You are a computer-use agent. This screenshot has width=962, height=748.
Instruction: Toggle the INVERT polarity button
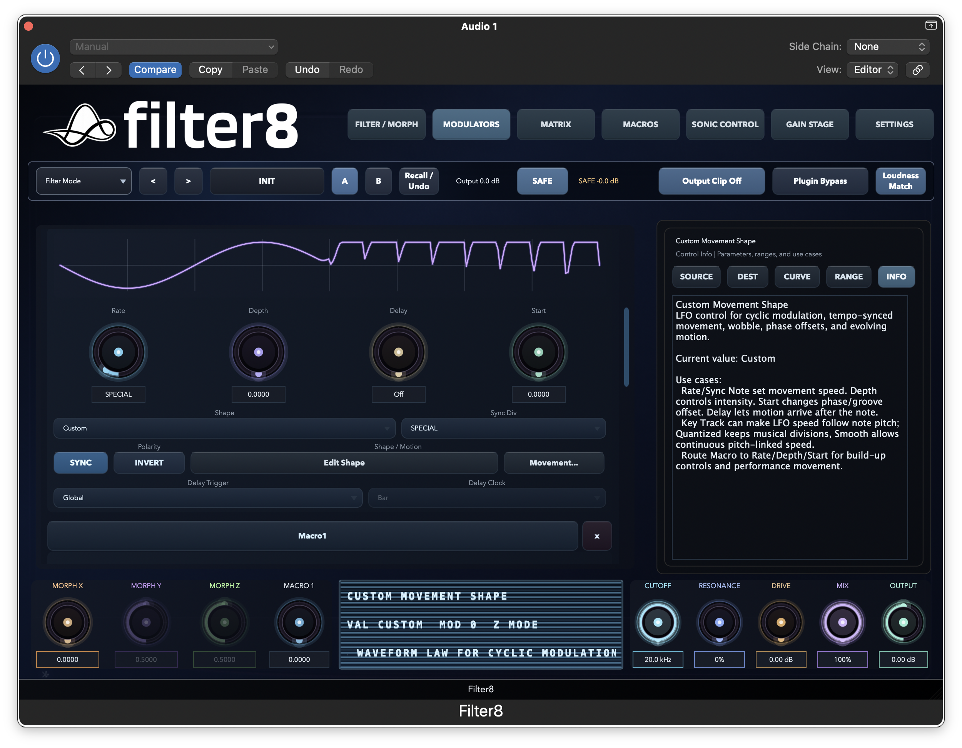click(x=149, y=462)
